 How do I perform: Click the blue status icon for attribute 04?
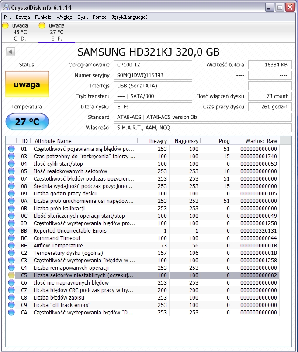pos(11,164)
